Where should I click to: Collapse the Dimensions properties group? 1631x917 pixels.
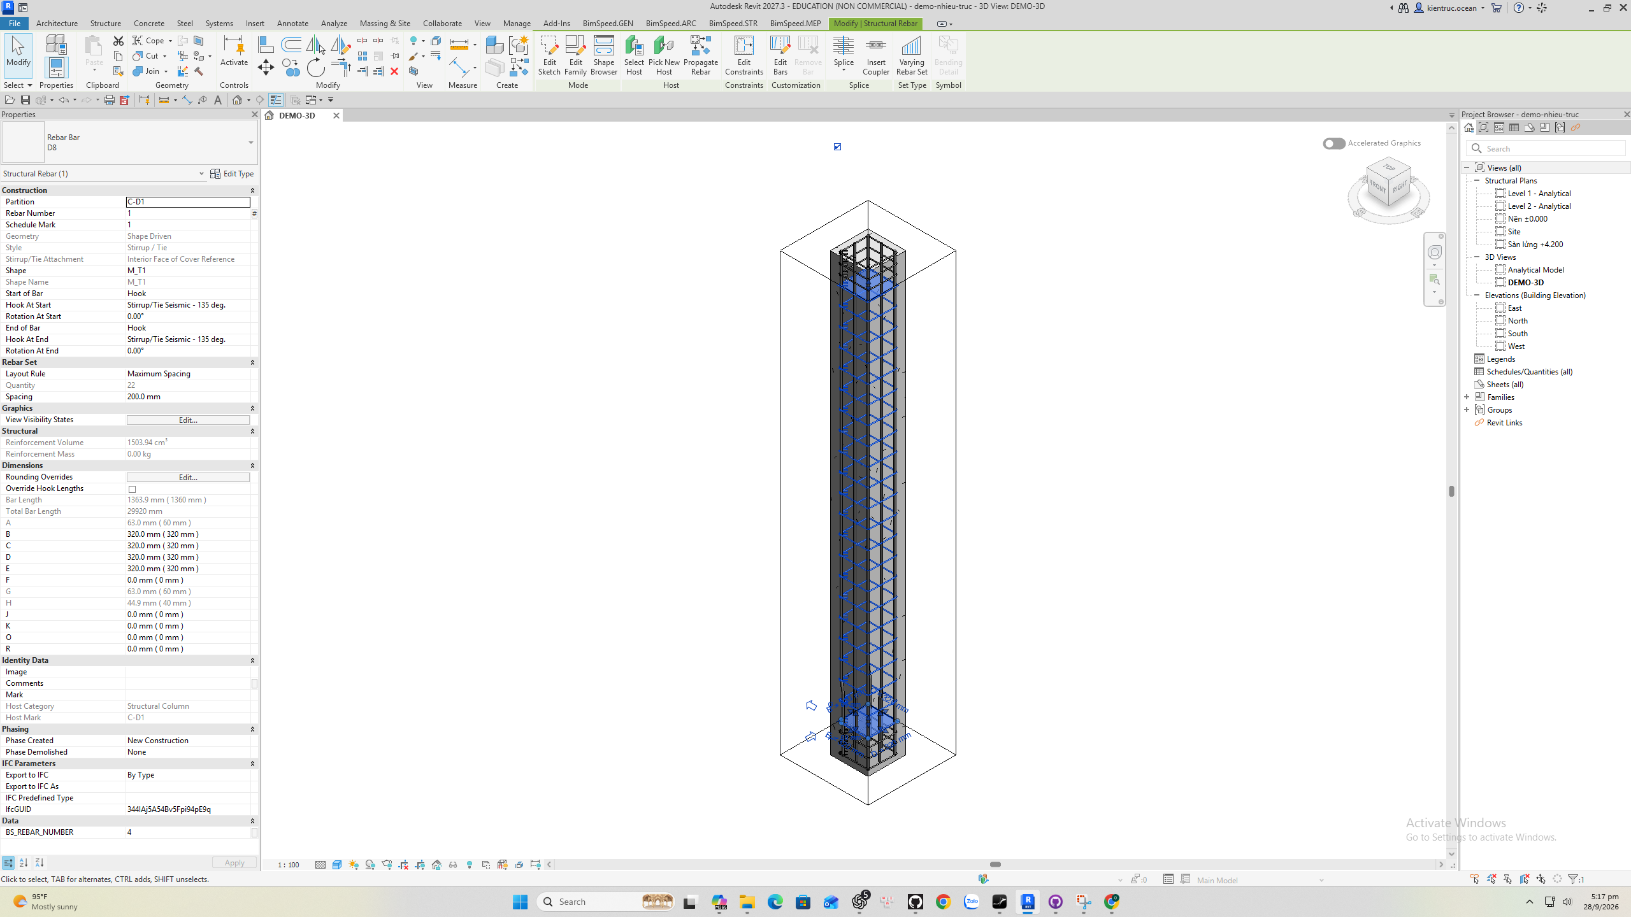tap(252, 466)
